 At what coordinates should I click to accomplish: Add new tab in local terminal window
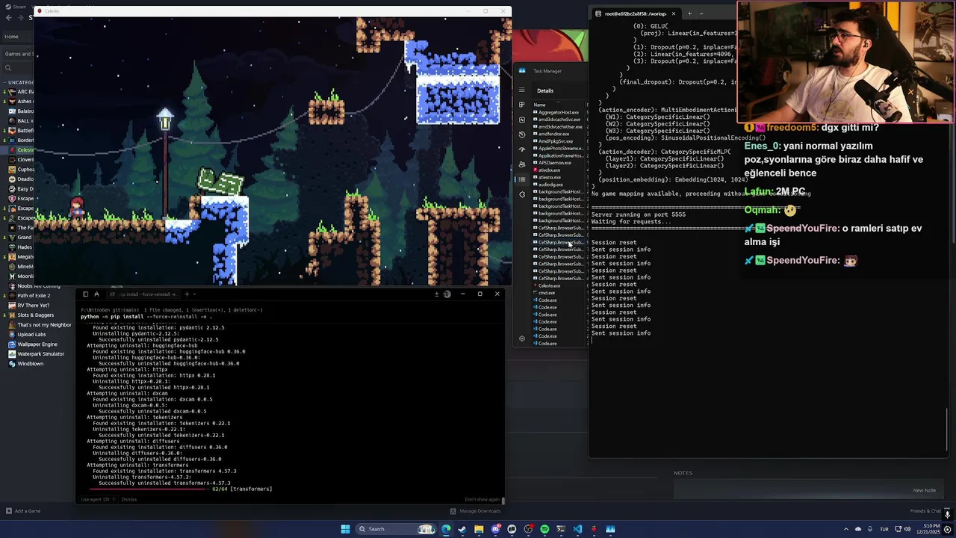click(x=187, y=294)
